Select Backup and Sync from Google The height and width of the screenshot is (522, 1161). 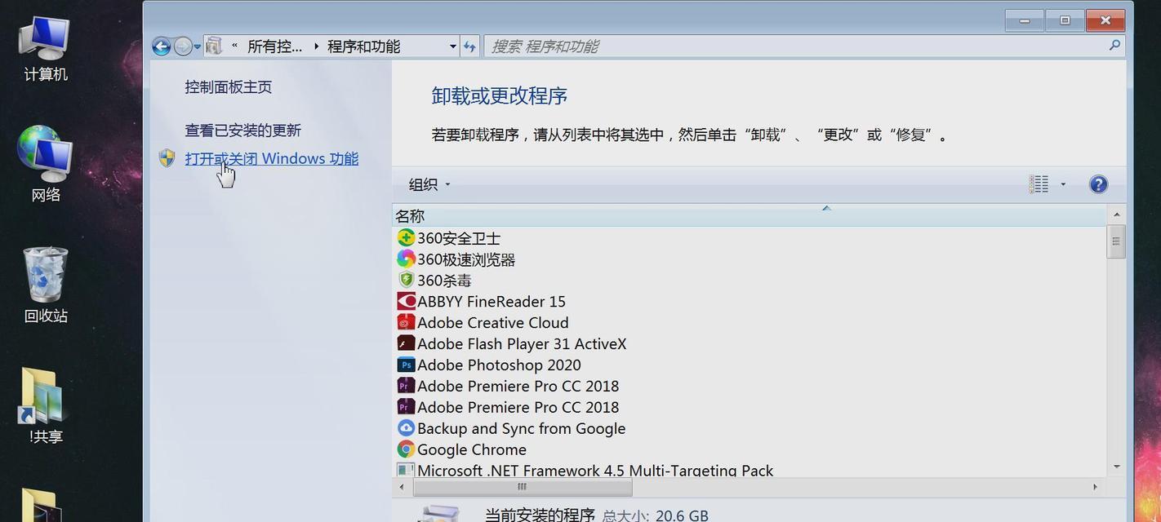521,428
